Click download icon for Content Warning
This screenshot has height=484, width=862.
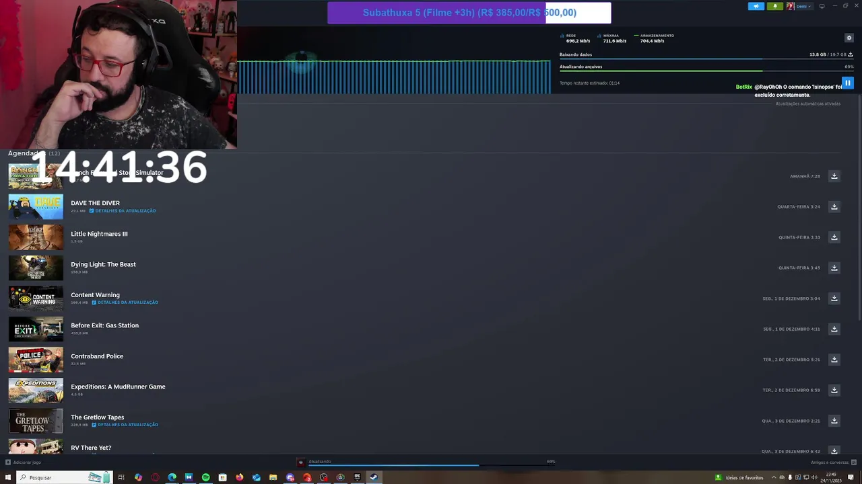[x=834, y=298]
